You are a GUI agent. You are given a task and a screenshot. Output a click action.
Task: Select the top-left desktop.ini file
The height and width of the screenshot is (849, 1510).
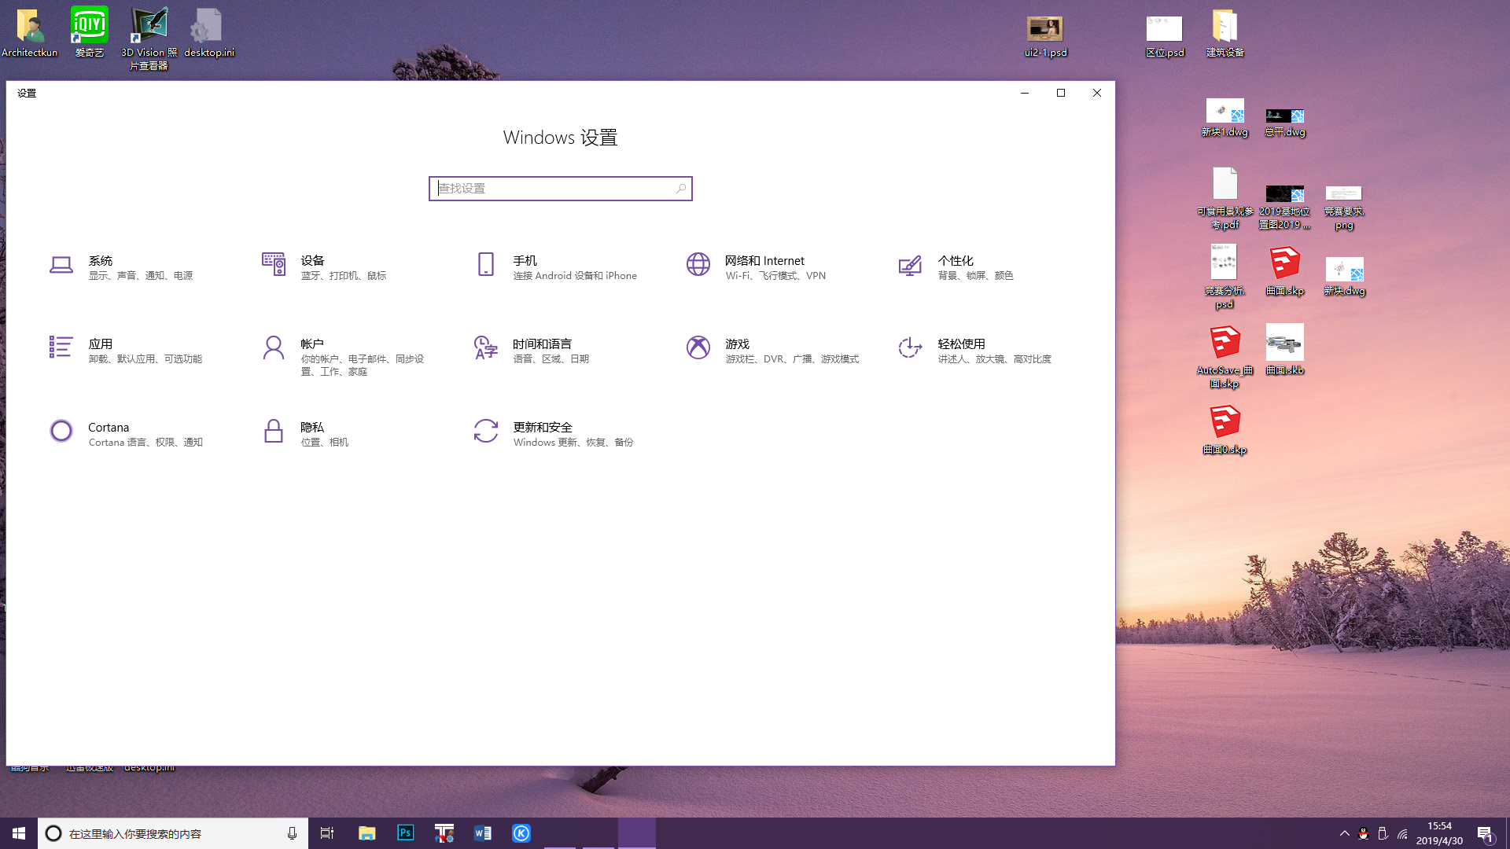pos(208,33)
